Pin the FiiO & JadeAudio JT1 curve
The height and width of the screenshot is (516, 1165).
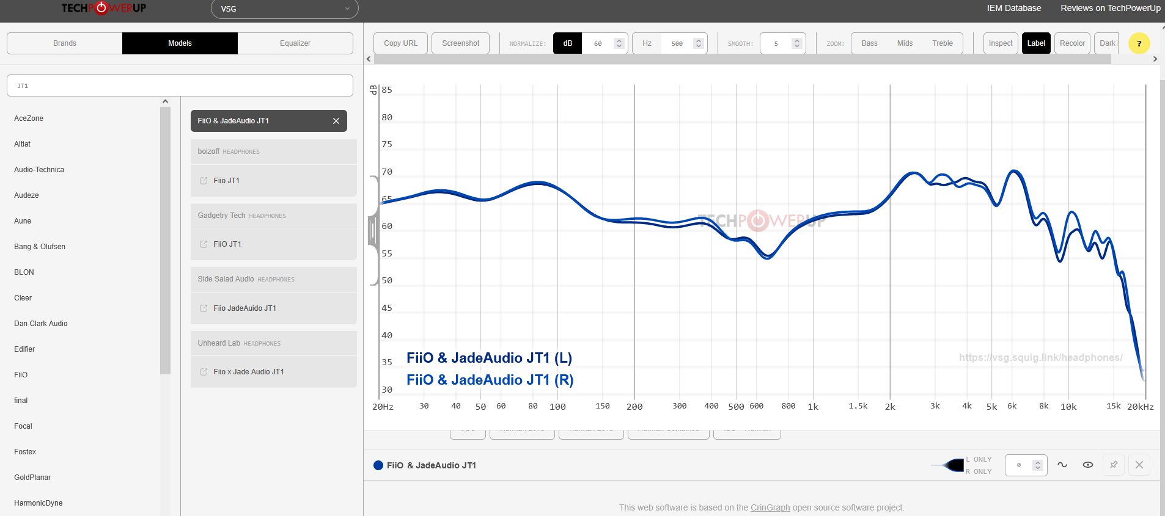pos(1114,465)
